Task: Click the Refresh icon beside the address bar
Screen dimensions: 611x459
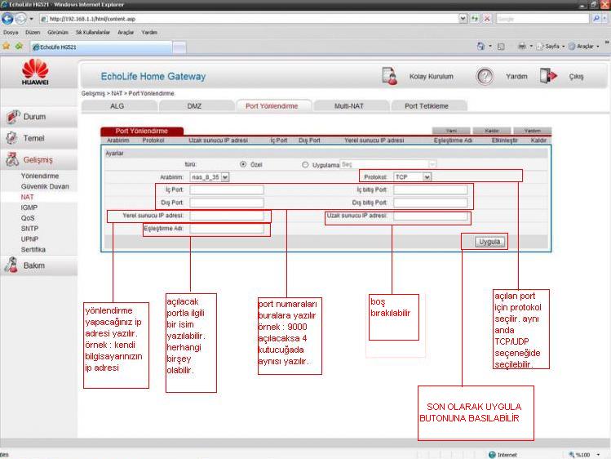Action: [x=475, y=18]
